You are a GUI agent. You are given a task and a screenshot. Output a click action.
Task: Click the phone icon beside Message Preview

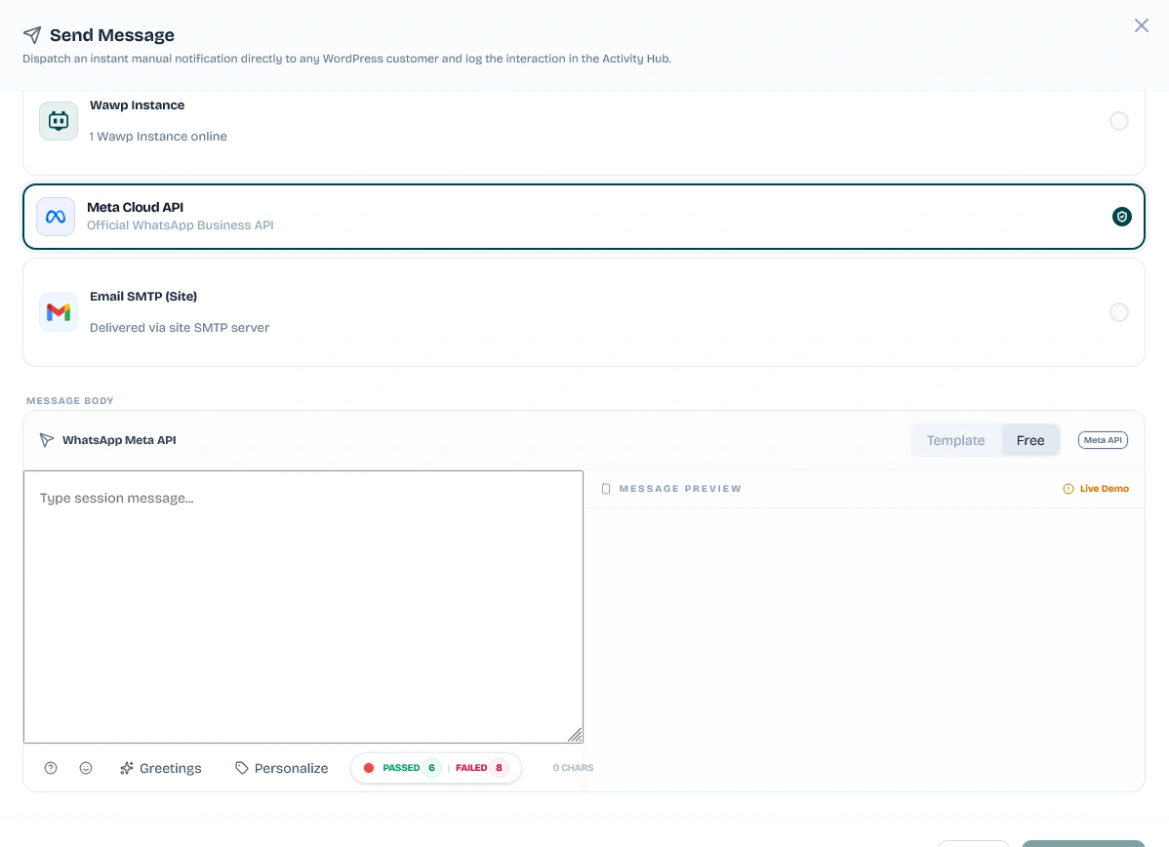coord(605,489)
